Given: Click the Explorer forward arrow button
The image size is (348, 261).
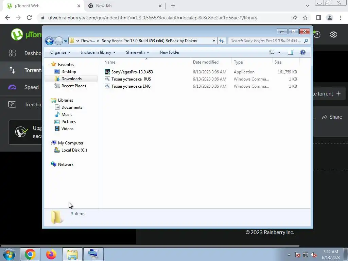Looking at the screenshot, I should 59,41.
